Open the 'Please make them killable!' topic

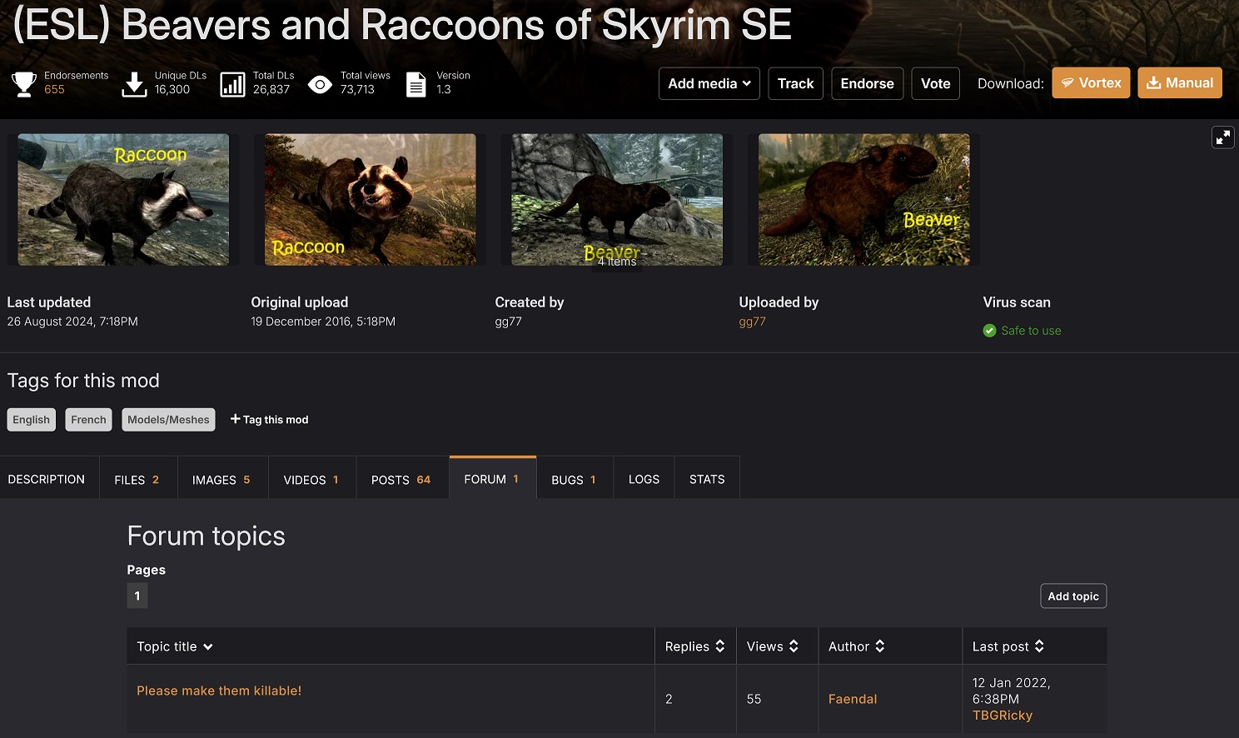pyautogui.click(x=219, y=691)
